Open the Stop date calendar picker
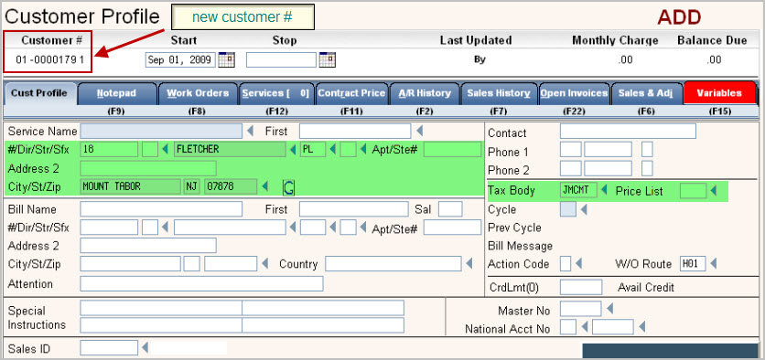Image resolution: width=765 pixels, height=360 pixels. pos(327,60)
